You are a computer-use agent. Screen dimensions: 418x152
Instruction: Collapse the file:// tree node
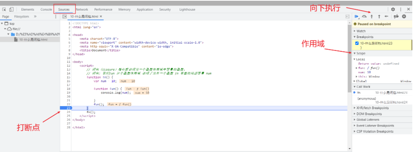[5, 29]
